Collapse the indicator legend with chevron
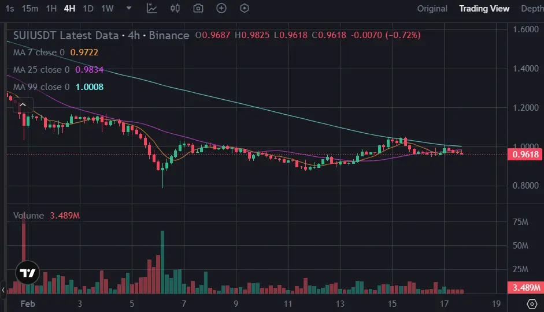Screen dimensions: 544x312 coord(23,105)
